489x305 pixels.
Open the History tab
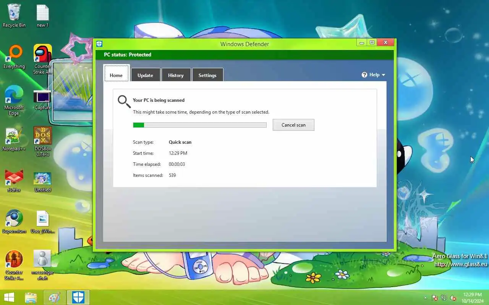click(176, 75)
